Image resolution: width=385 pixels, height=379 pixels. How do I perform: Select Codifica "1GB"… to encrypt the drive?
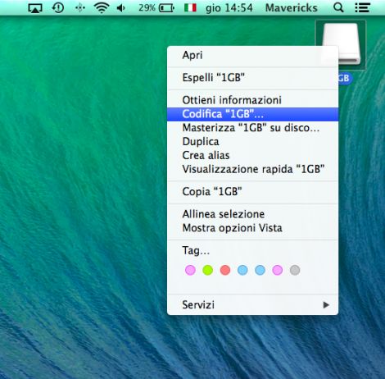(x=252, y=114)
